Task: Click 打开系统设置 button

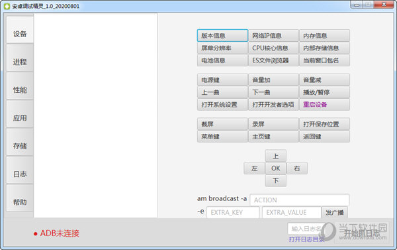Action: point(222,105)
